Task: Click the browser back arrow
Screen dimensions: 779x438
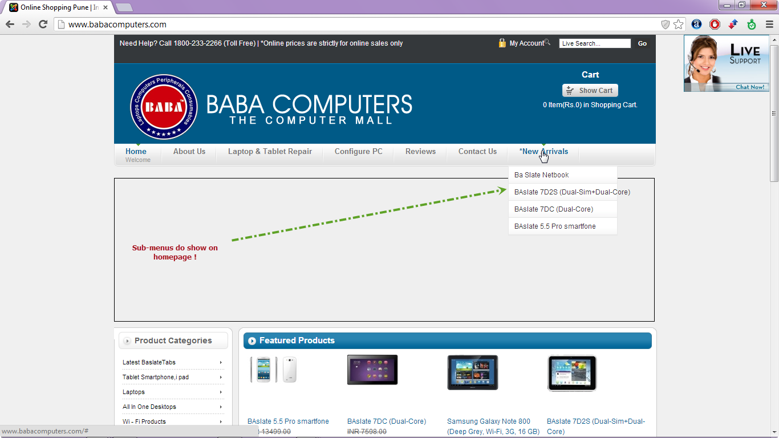Action: [10, 24]
